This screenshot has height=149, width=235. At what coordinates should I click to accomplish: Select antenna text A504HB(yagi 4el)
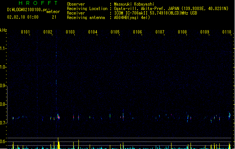click(132, 18)
